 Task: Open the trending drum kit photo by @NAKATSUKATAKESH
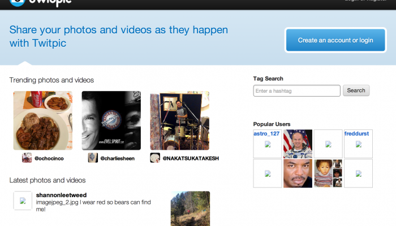180,120
